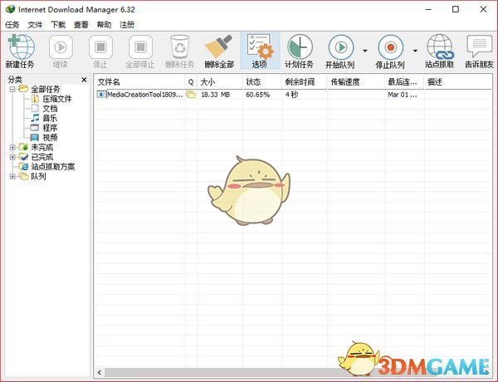Open the 文件 menu
Viewport: 498px width, 382px height.
coord(35,25)
